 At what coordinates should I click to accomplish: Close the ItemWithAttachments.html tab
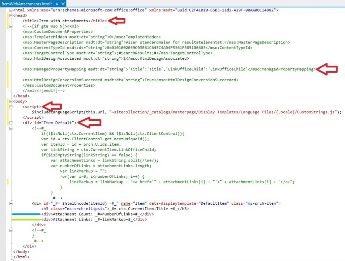[x=63, y=3]
